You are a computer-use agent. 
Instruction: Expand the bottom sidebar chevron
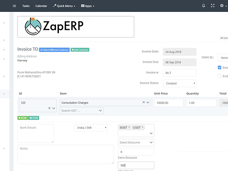pos(4,149)
